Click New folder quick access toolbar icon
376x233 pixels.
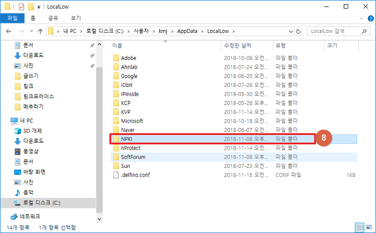[x=31, y=6]
